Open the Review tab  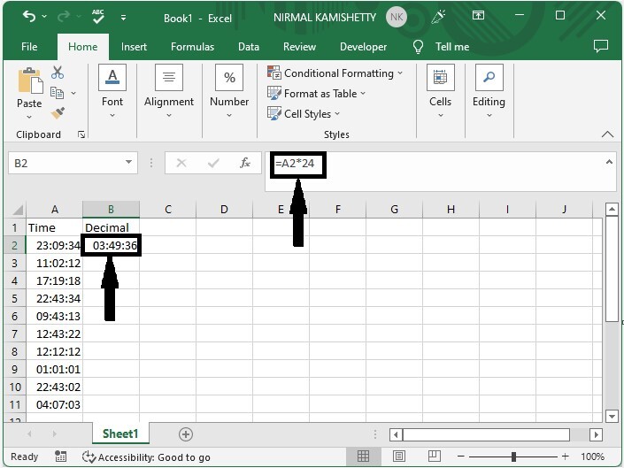click(300, 47)
